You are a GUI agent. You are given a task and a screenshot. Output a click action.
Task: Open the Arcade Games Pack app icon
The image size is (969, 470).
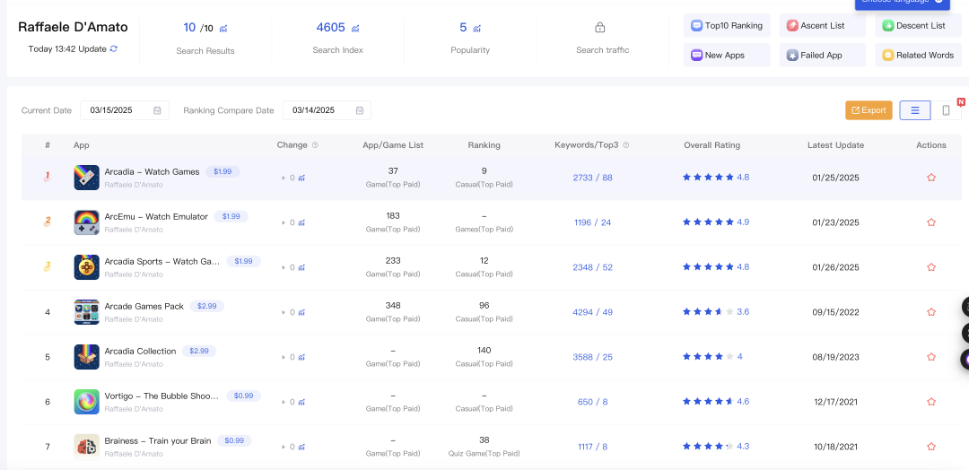coord(86,312)
